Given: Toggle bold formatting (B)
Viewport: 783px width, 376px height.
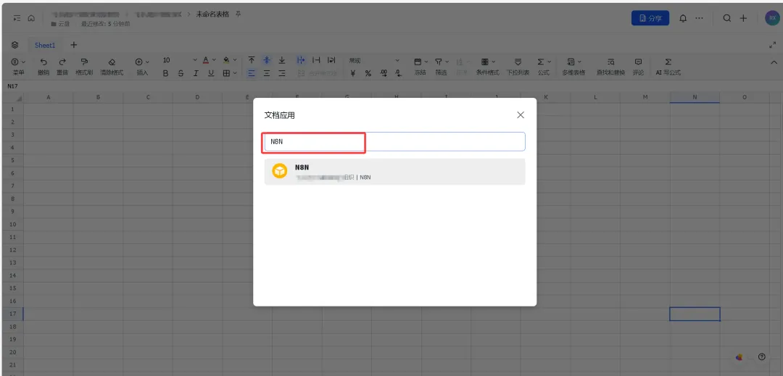Looking at the screenshot, I should pyautogui.click(x=165, y=73).
